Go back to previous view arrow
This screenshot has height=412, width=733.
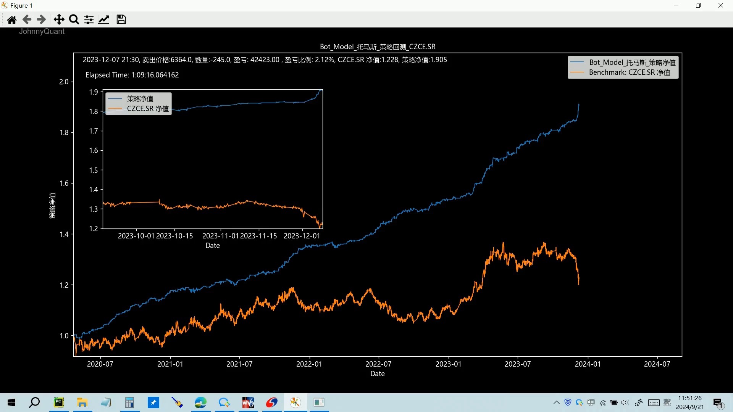[27, 19]
